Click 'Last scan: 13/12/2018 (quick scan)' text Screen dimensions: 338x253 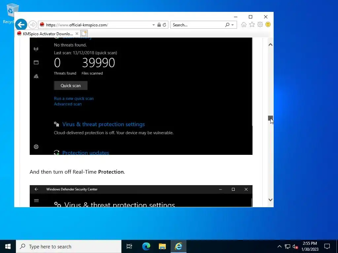pos(85,53)
